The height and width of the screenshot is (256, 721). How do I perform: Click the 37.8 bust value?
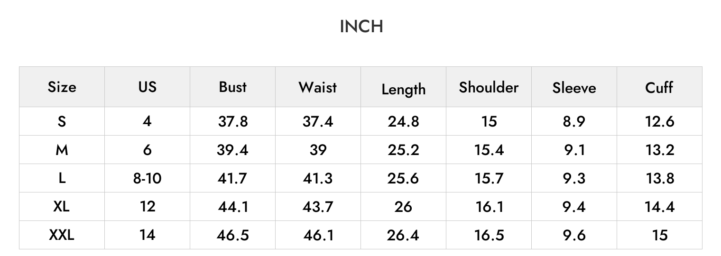coord(232,121)
